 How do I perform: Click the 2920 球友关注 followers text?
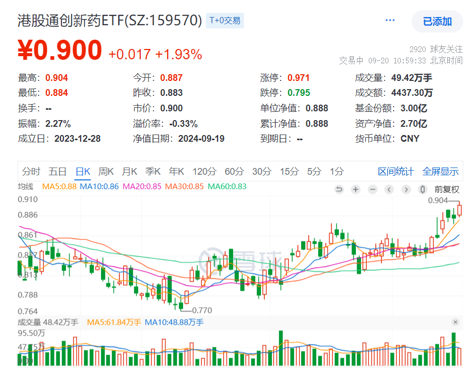436,49
